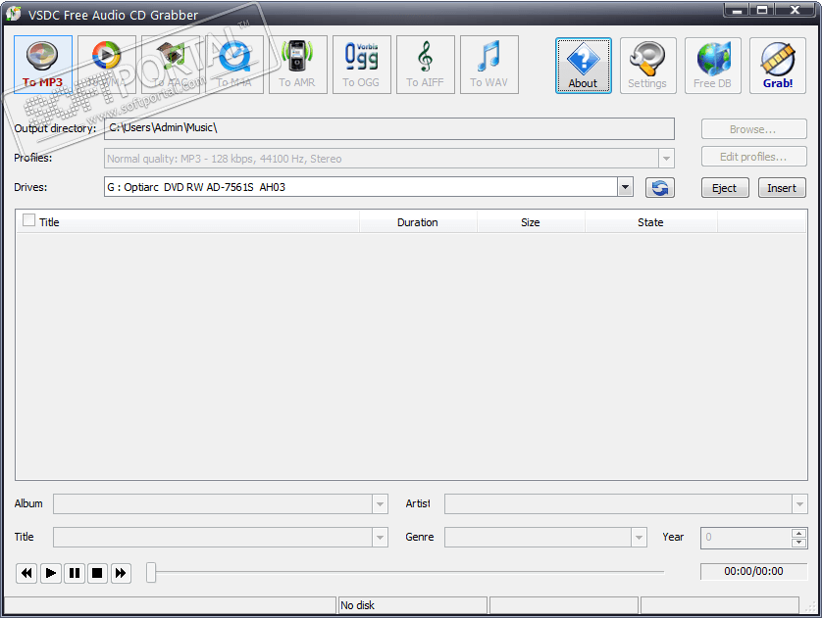Click the 00:00/00:00 time display
822x618 pixels.
pos(754,571)
